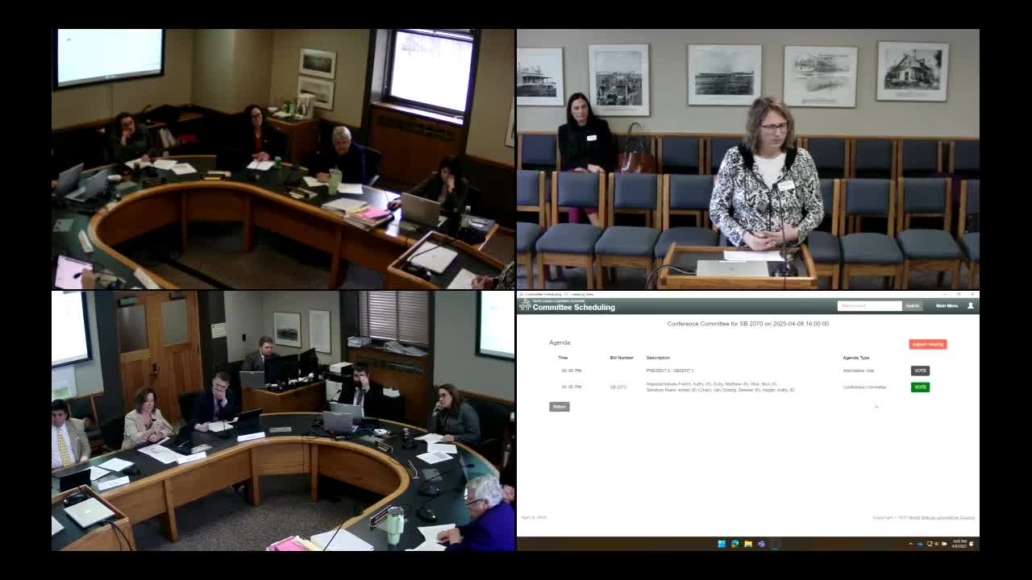Open network settings from tray icon
The height and width of the screenshot is (580, 1032).
(930, 544)
